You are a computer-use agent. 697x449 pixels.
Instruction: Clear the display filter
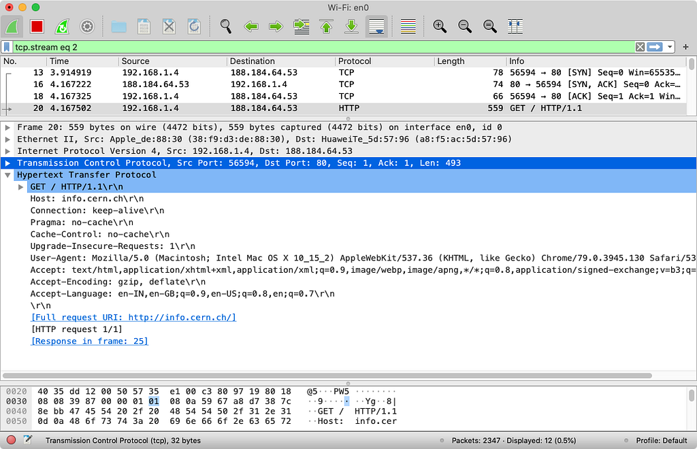point(640,47)
